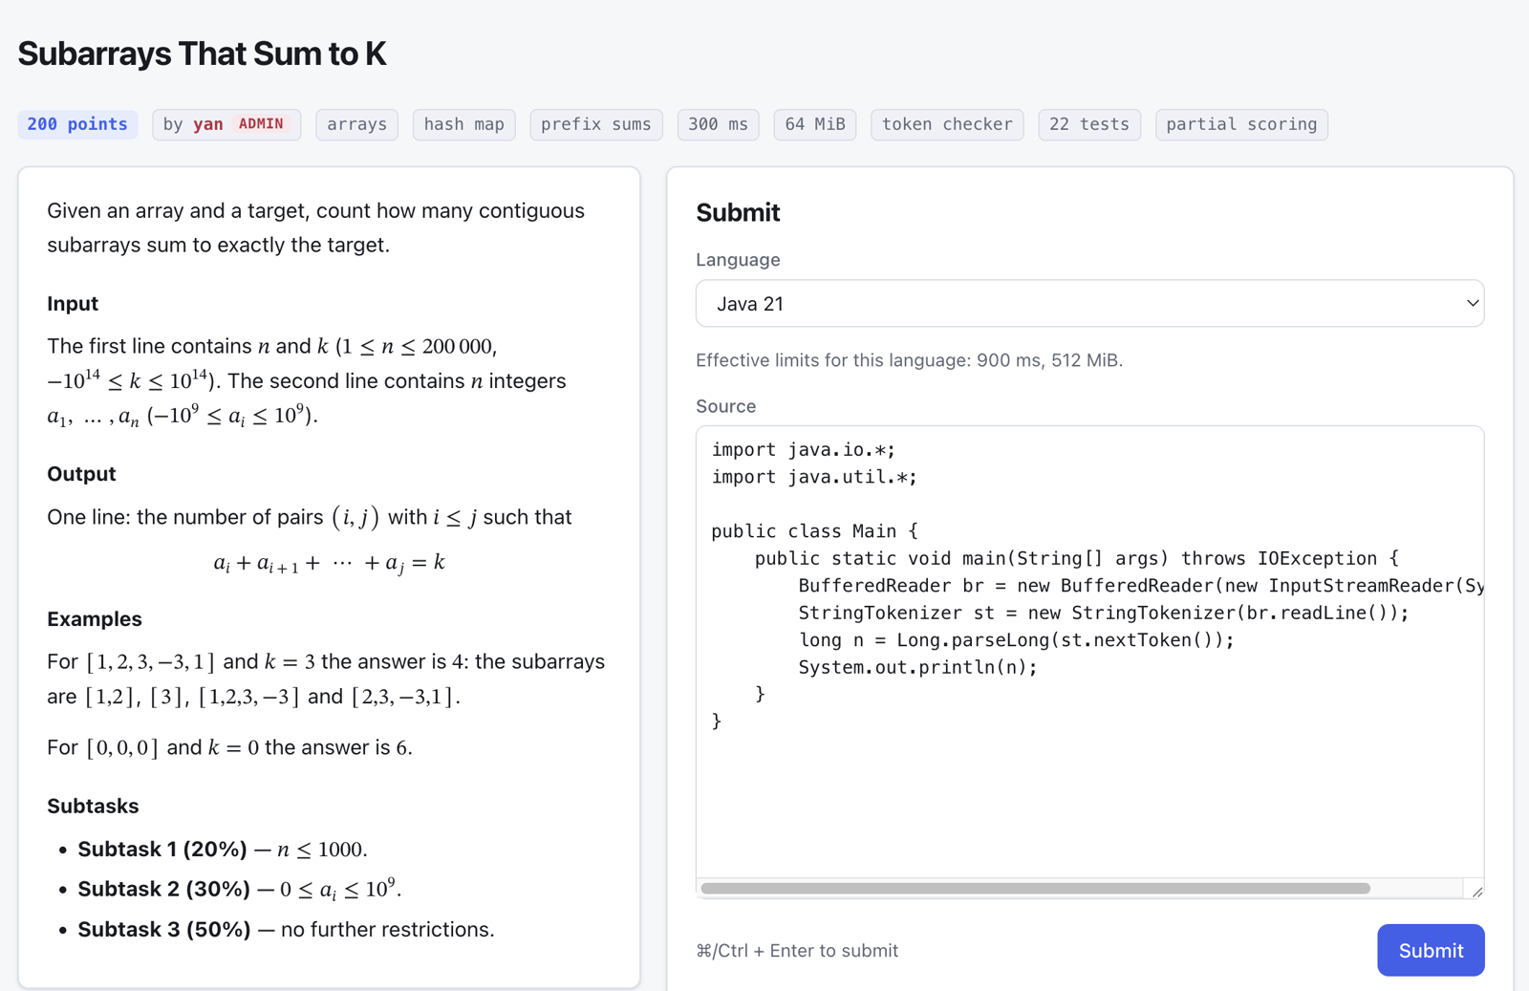1529x991 pixels.
Task: Click the ADMIN label next to yan
Action: tap(261, 124)
